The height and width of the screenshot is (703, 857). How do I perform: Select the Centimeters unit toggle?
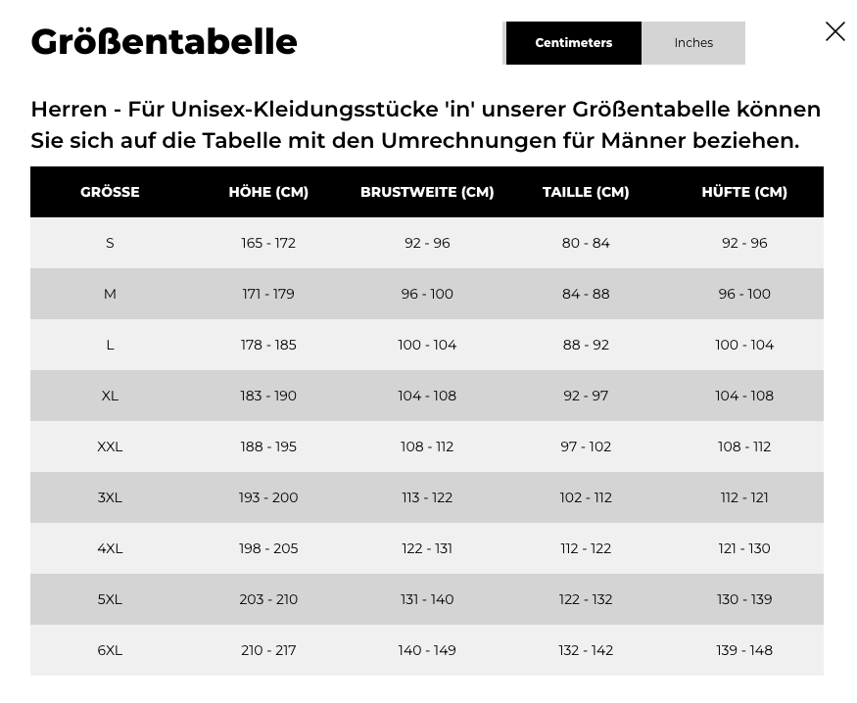pos(573,43)
